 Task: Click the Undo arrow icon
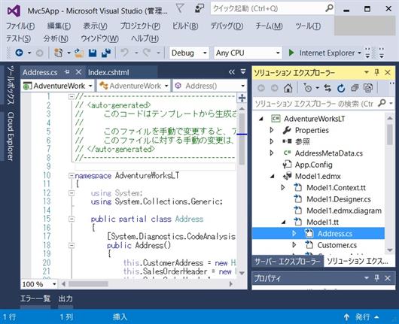pos(124,53)
